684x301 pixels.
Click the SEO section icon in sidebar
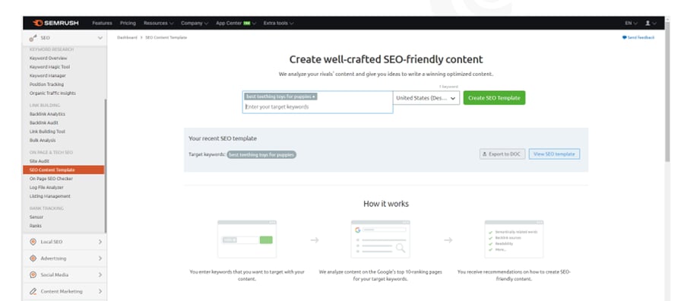click(33, 39)
